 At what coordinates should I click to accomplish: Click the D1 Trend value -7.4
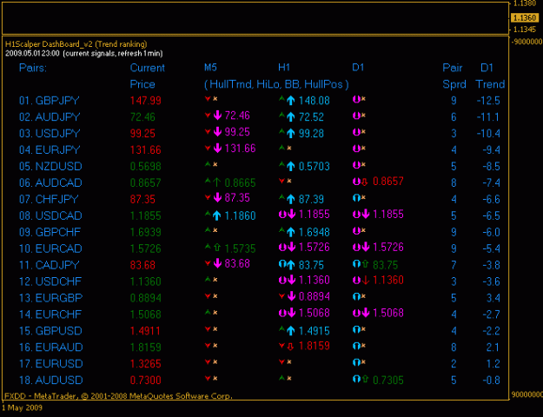pyautogui.click(x=491, y=182)
